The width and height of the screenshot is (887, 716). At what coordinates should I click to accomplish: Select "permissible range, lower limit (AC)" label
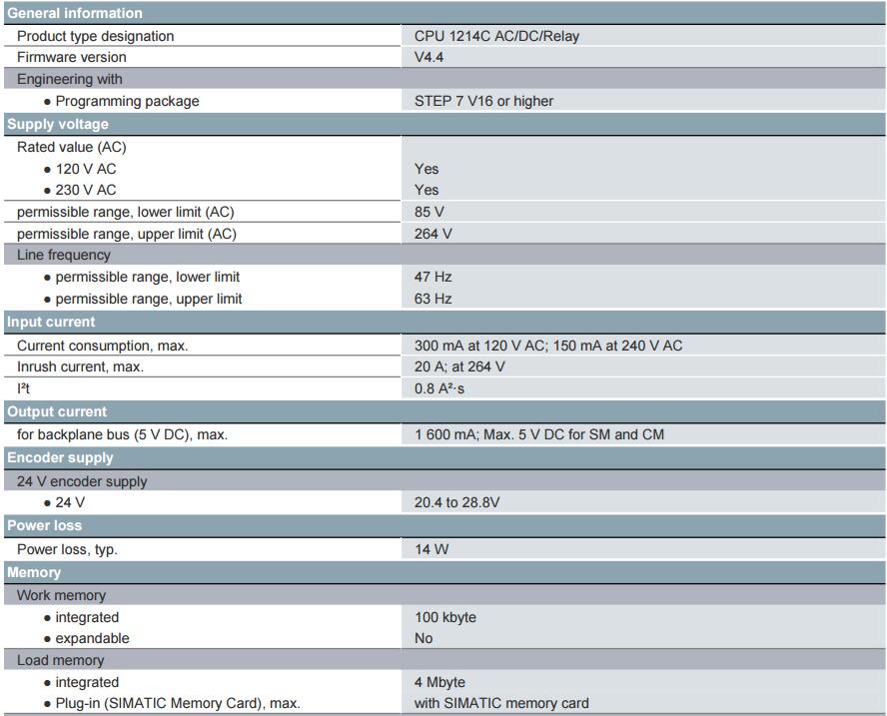pos(126,212)
